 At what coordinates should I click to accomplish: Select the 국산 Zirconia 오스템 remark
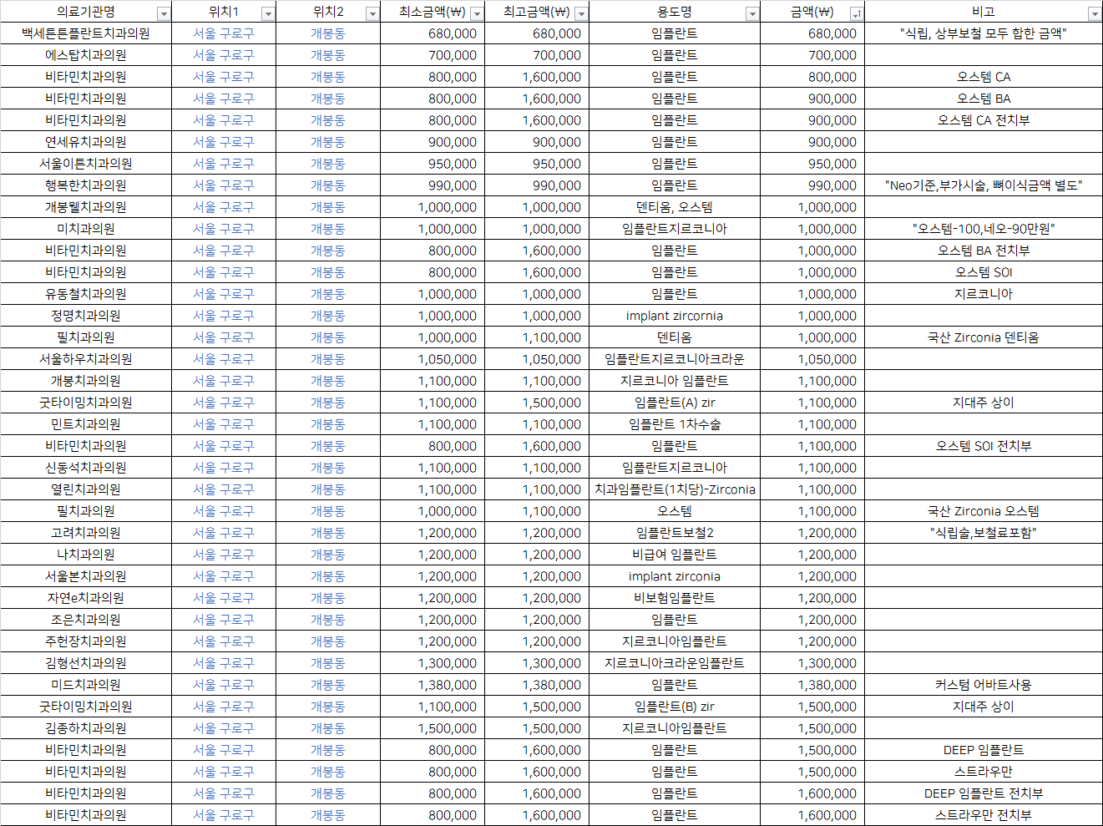[x=984, y=511]
